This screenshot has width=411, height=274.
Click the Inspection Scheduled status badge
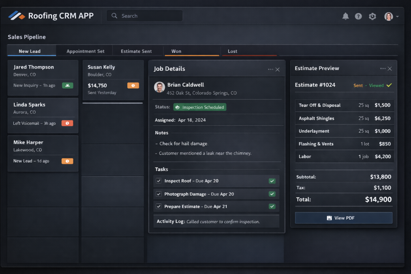point(200,107)
